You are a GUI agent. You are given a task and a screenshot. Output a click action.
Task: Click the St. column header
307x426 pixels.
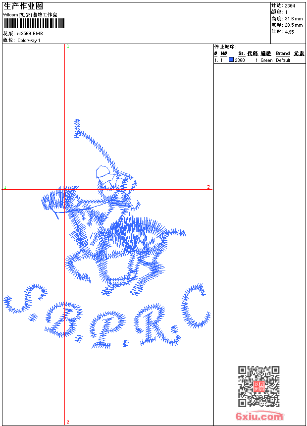tap(241, 53)
